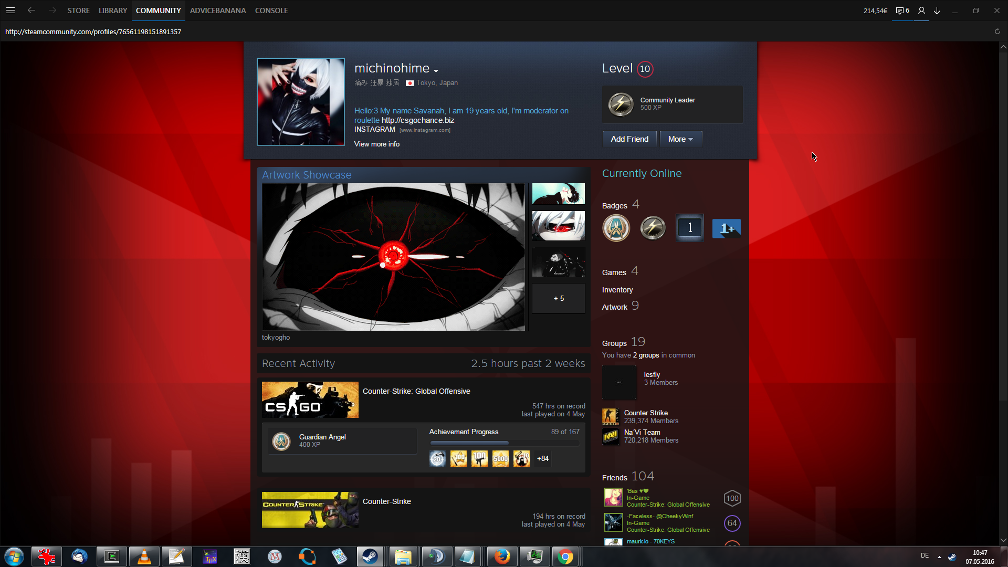This screenshot has height=567, width=1008.
Task: Open the More dropdown button
Action: (680, 139)
